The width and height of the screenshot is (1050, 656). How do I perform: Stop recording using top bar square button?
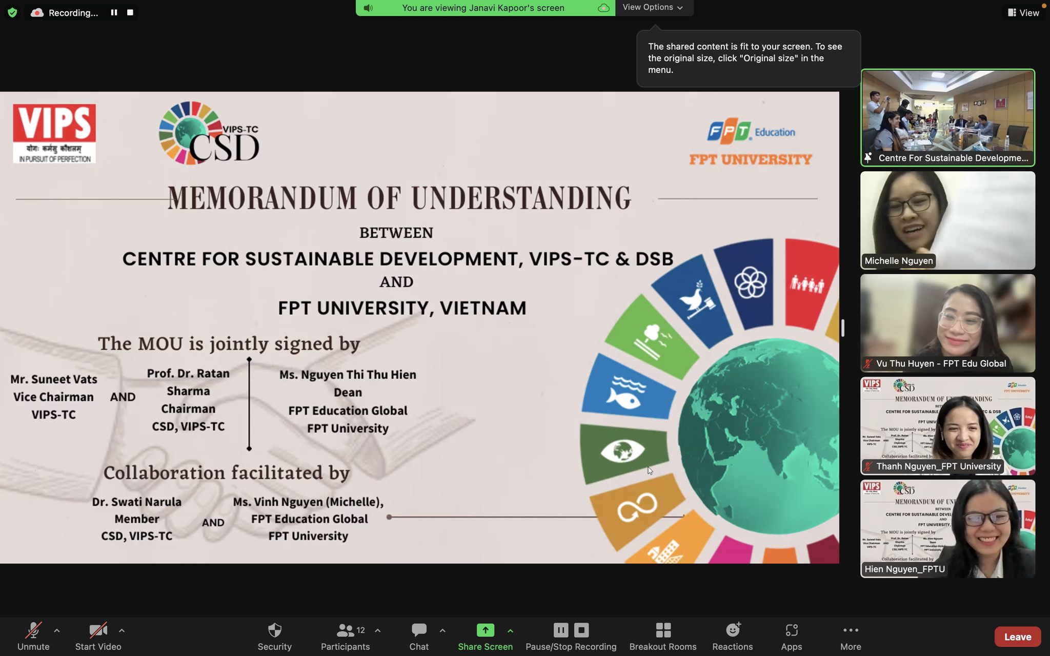point(130,12)
